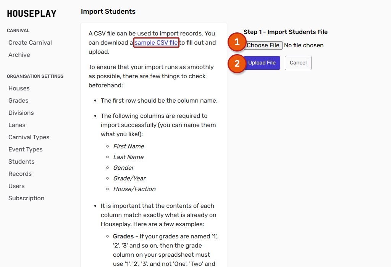This screenshot has height=267, width=391.
Task: Click the number 2 step marker
Action: (x=237, y=63)
